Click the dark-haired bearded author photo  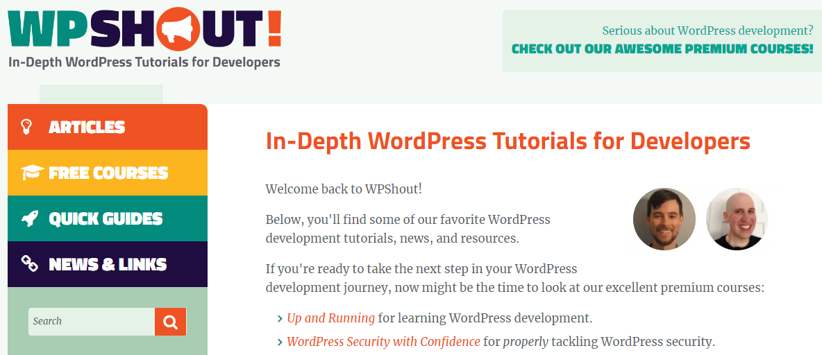coord(664,219)
